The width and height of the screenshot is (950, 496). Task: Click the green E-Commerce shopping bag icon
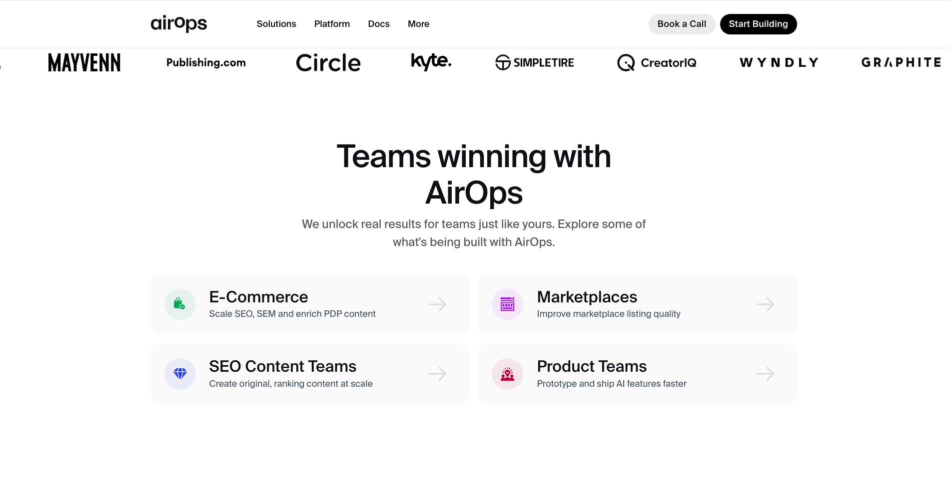click(180, 304)
